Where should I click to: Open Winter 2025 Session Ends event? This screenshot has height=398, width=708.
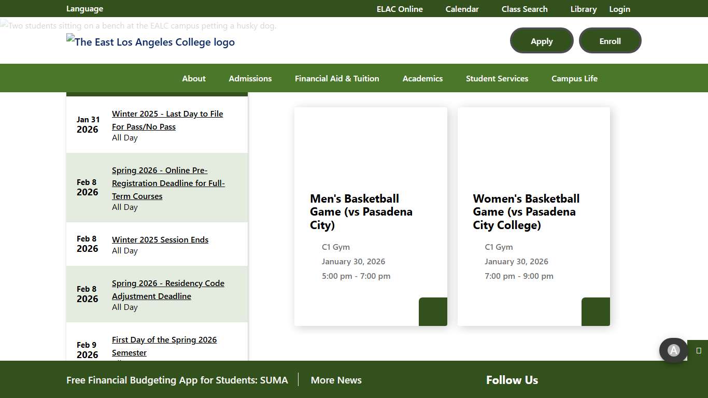(x=160, y=239)
